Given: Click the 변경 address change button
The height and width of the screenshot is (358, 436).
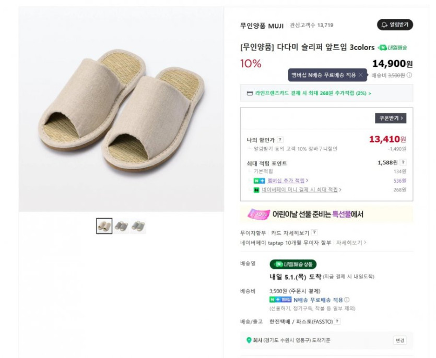Looking at the screenshot, I should pyautogui.click(x=399, y=340).
